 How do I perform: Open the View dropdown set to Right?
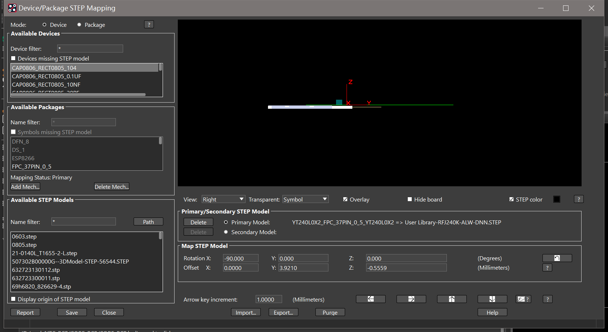(x=223, y=199)
